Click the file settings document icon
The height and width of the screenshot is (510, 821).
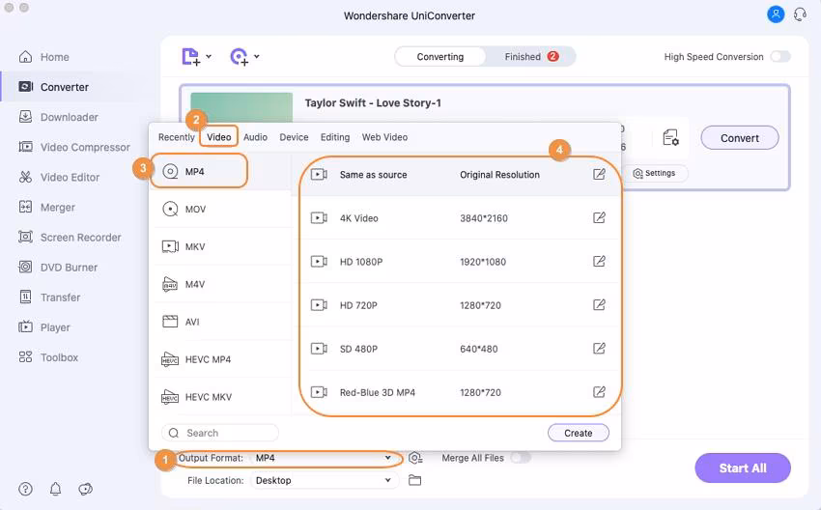[x=670, y=138]
